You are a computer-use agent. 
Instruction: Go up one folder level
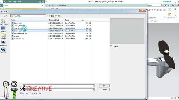click(x=52, y=16)
